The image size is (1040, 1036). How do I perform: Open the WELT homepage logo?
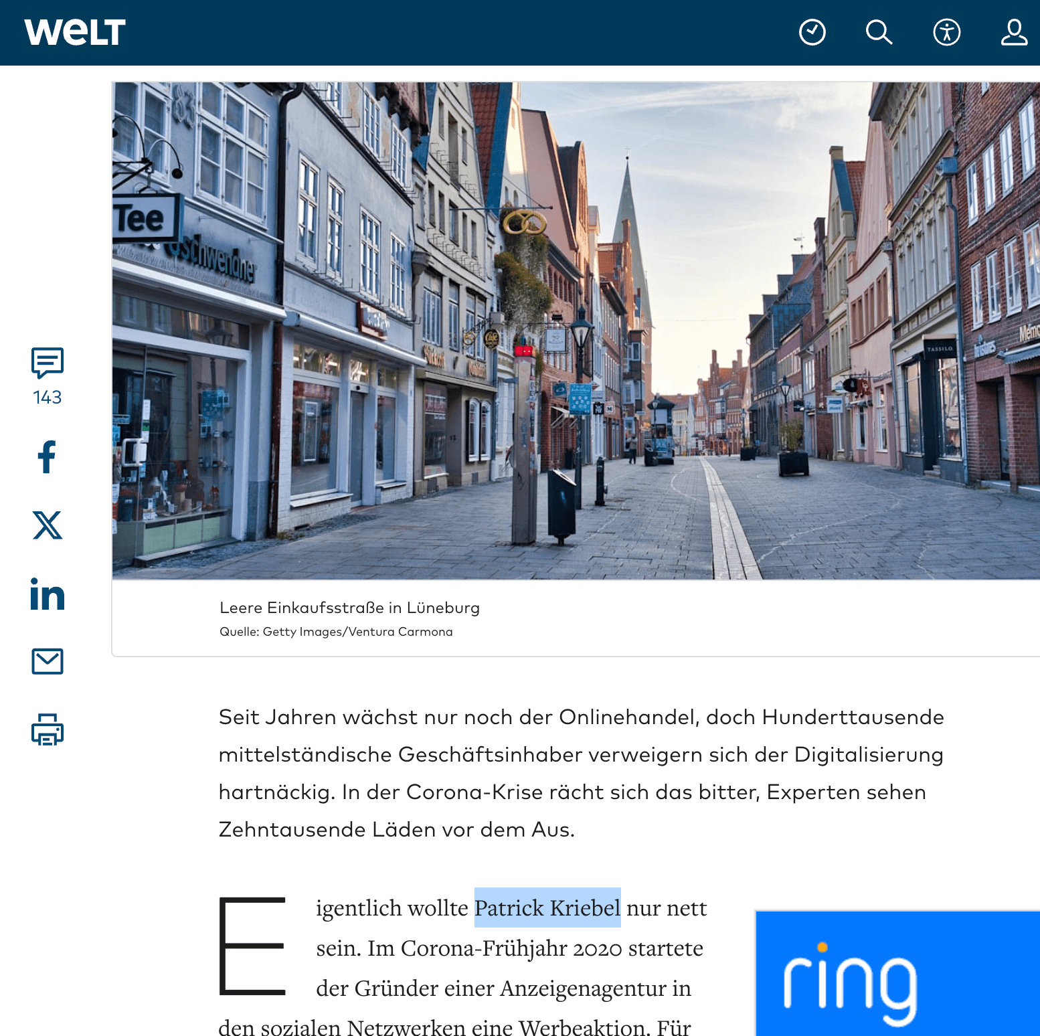click(75, 32)
